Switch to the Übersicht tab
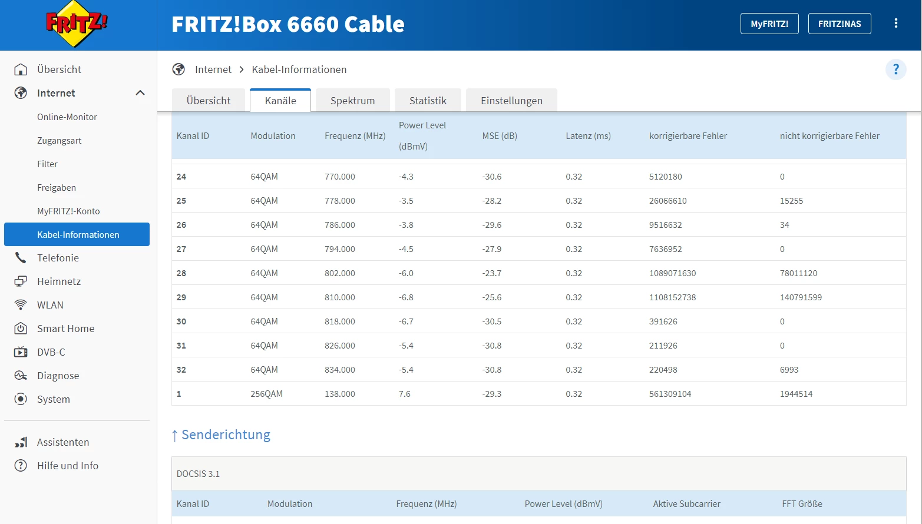This screenshot has width=922, height=524. tap(209, 100)
